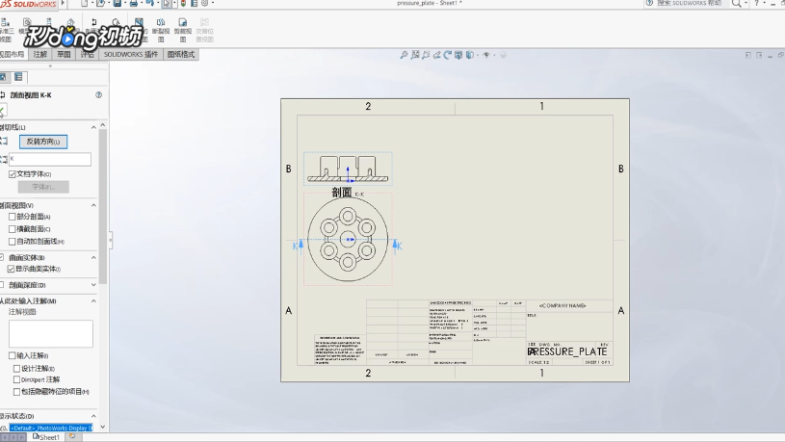Click the Rotate View icon

tap(448, 55)
